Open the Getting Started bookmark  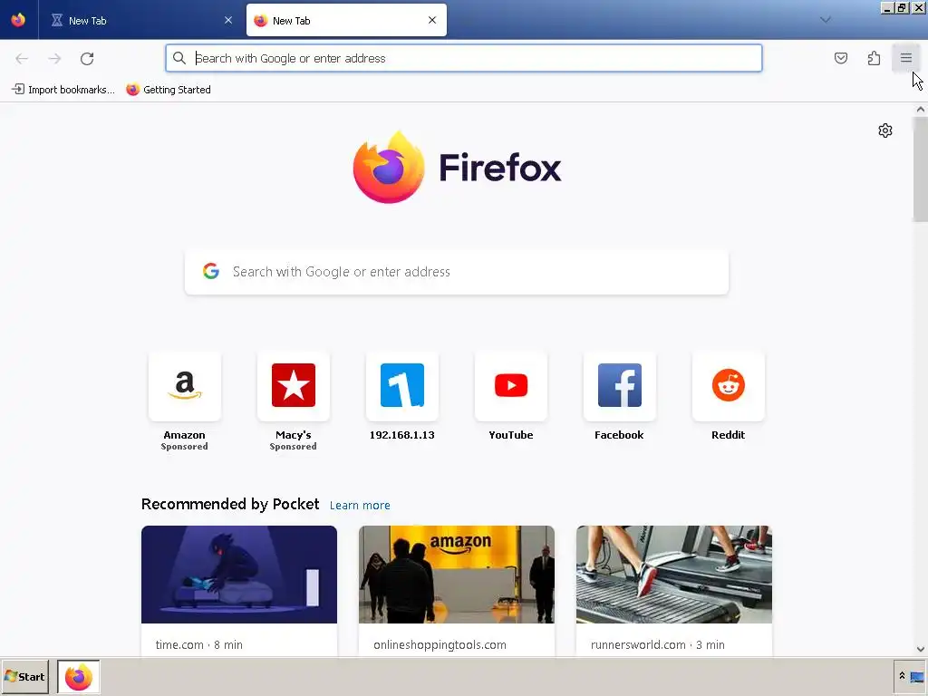click(x=169, y=90)
